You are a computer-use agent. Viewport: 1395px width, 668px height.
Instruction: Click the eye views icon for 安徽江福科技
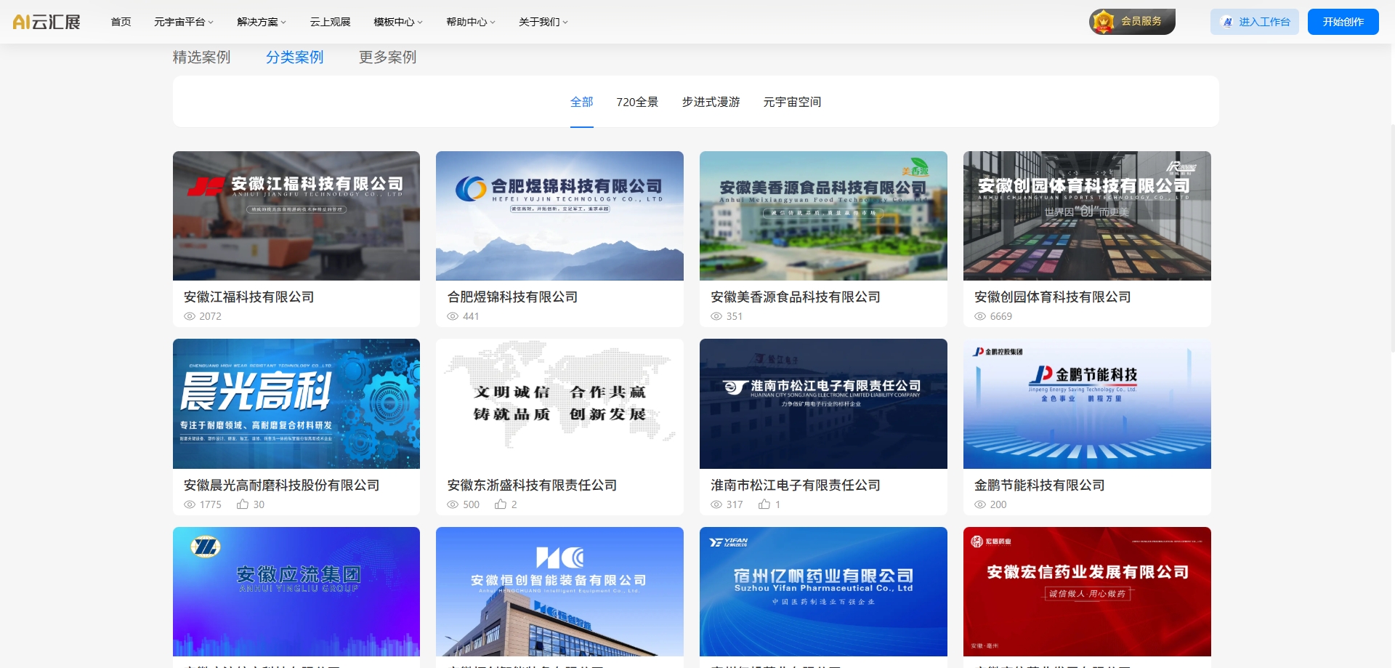point(190,316)
